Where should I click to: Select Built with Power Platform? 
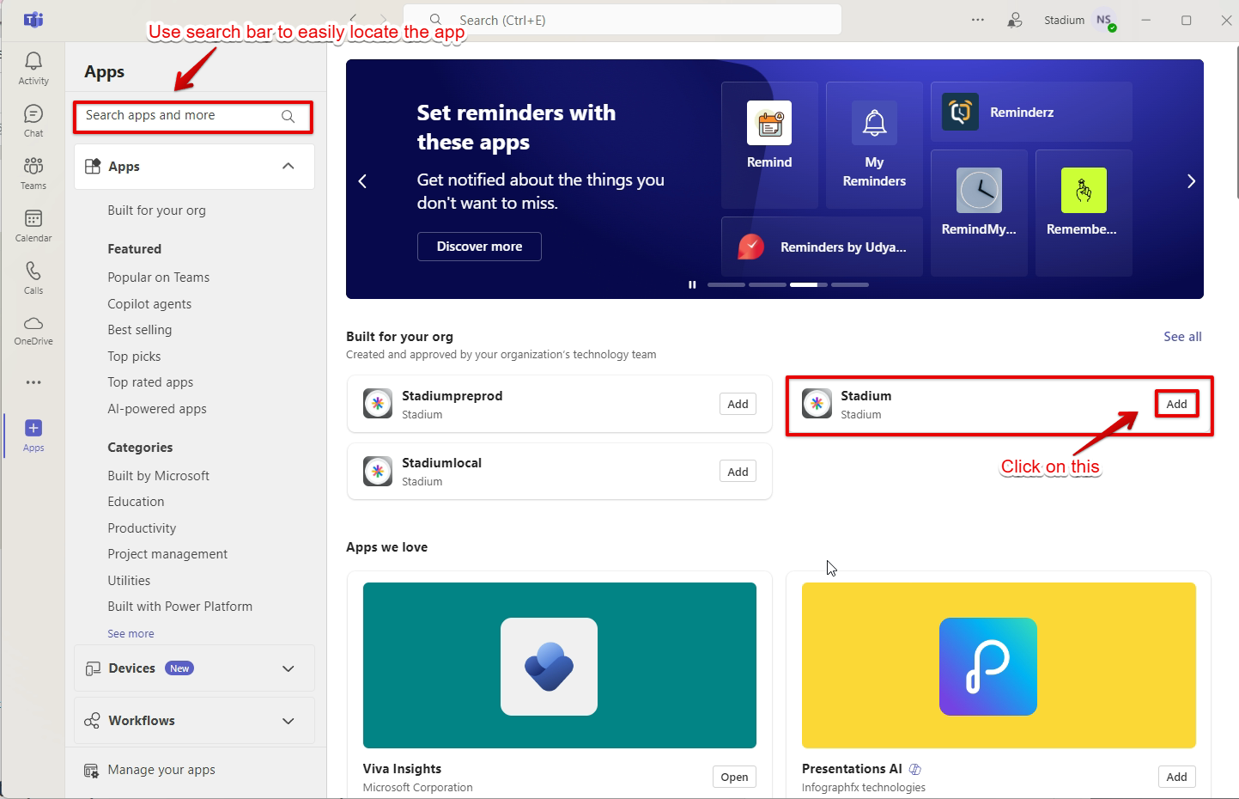pyautogui.click(x=179, y=607)
